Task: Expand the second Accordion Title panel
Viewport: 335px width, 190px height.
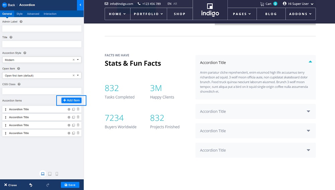Action: 255,112
